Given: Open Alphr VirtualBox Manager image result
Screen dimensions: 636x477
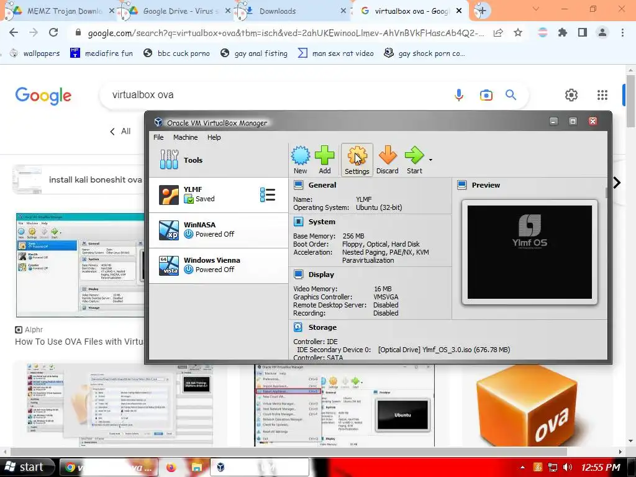Looking at the screenshot, I should coord(80,265).
